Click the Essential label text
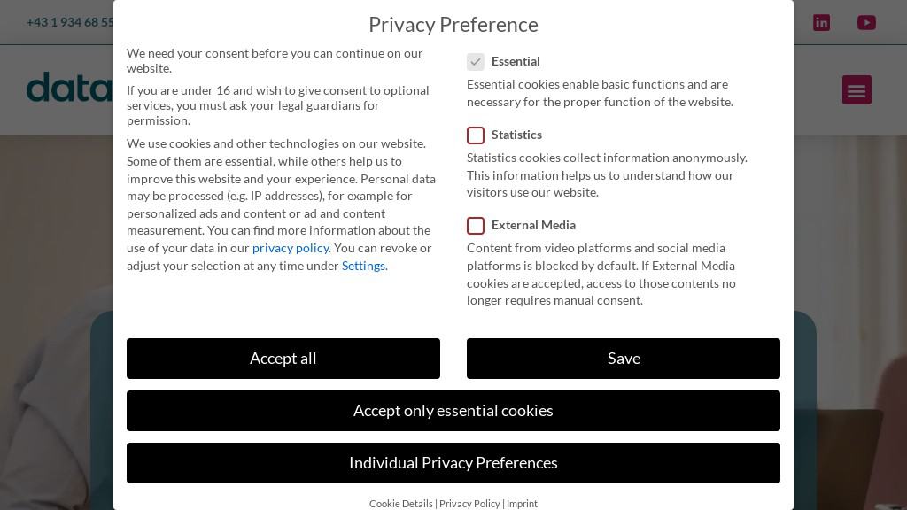Image resolution: width=907 pixels, height=510 pixels. pos(516,61)
